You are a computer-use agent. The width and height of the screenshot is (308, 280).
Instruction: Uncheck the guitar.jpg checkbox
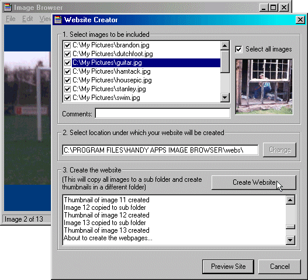click(67, 63)
